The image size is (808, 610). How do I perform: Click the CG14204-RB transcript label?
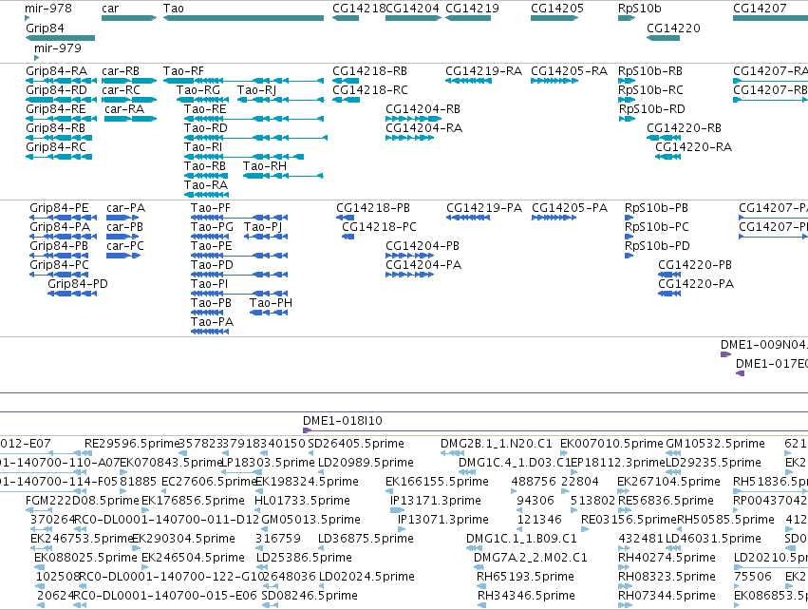coord(423,109)
